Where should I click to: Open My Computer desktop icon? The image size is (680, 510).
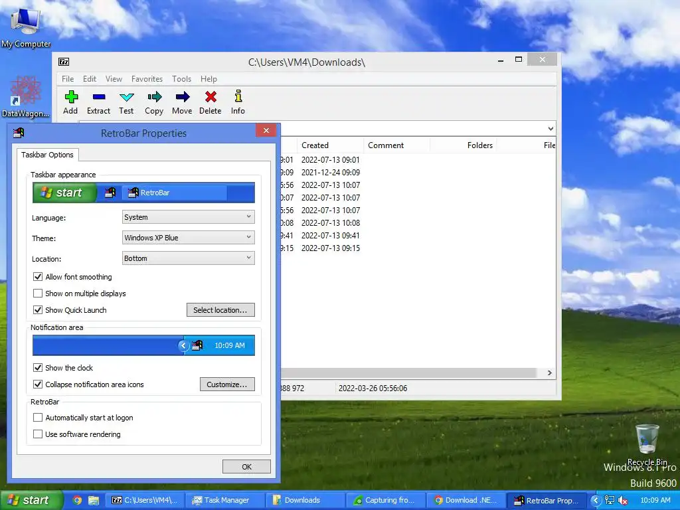point(26,27)
